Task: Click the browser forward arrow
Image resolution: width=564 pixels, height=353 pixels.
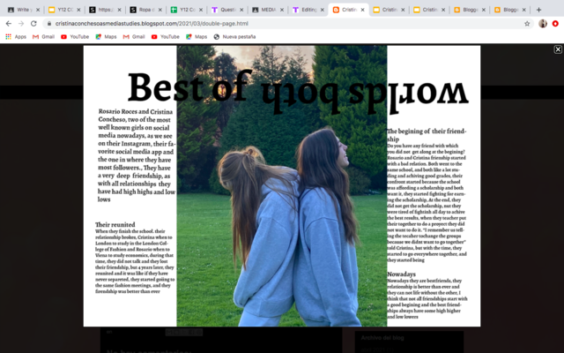Action: tap(21, 24)
